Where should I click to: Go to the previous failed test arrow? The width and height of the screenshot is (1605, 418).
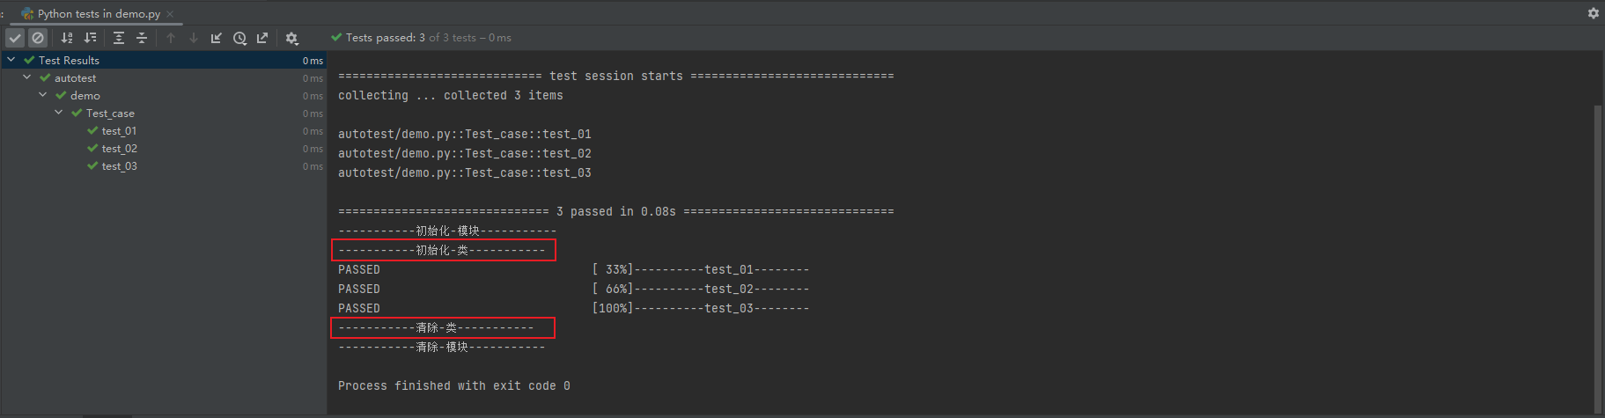pos(171,38)
